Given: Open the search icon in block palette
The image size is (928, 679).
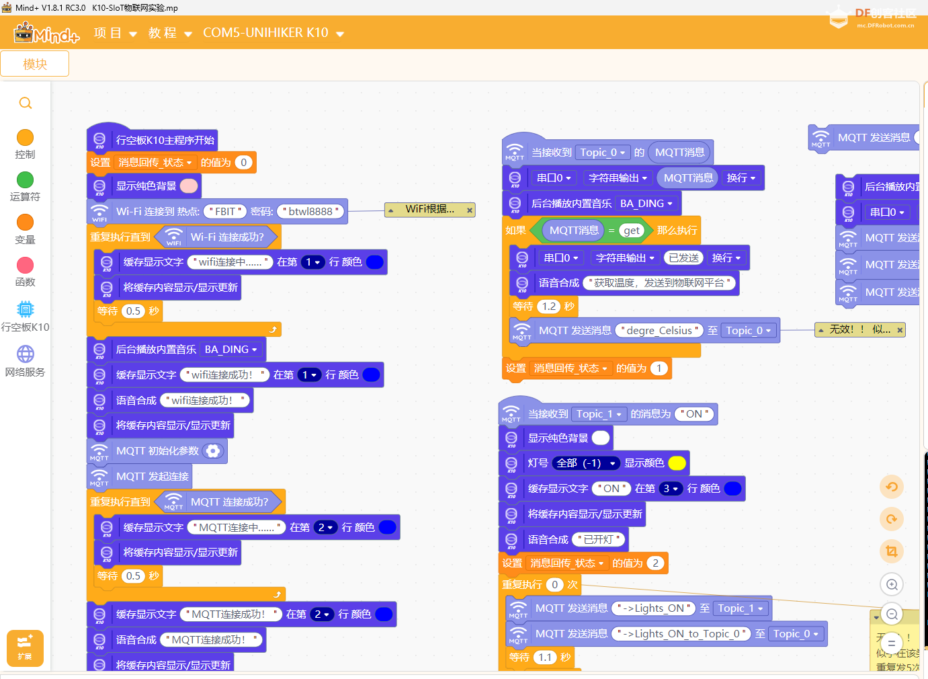Looking at the screenshot, I should click(x=26, y=103).
